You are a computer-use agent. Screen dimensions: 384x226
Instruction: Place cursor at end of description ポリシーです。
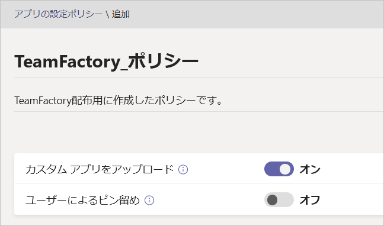click(x=222, y=101)
